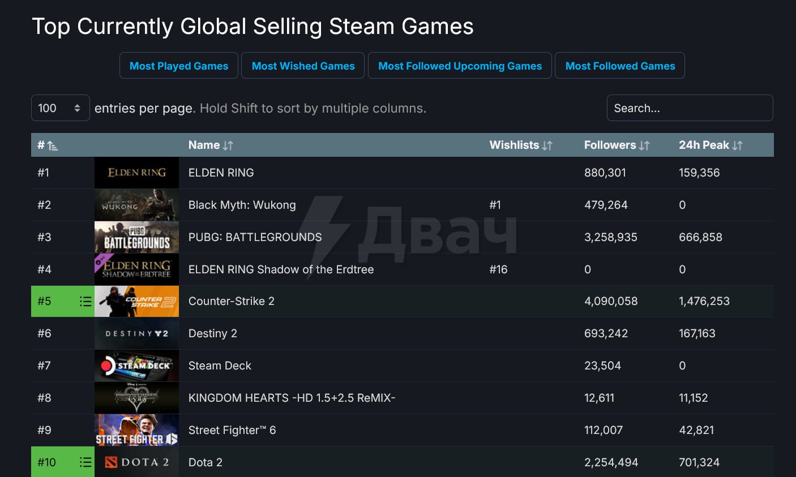The height and width of the screenshot is (477, 796).
Task: Open the Black Myth: Wukong name link
Action: click(x=242, y=205)
